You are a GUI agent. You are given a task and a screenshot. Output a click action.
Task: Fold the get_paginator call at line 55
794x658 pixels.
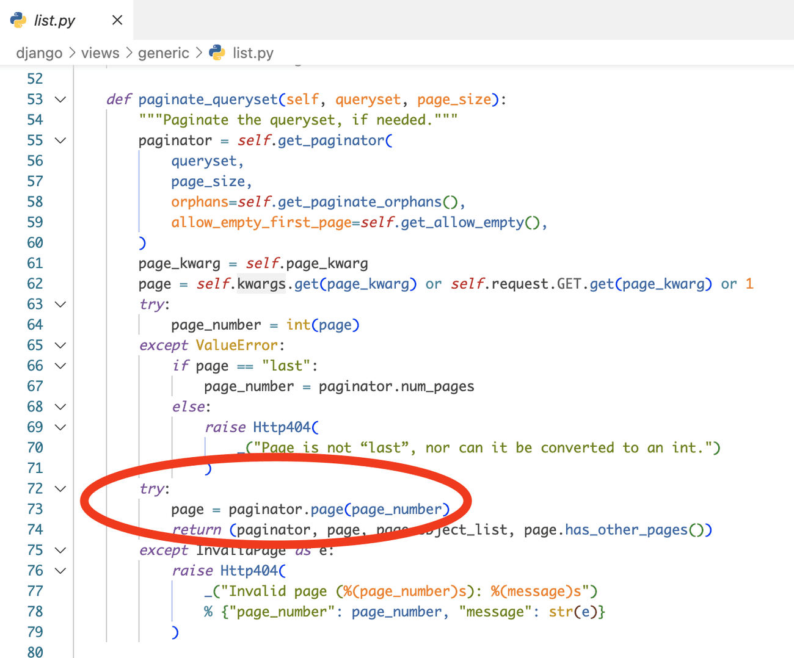(60, 140)
